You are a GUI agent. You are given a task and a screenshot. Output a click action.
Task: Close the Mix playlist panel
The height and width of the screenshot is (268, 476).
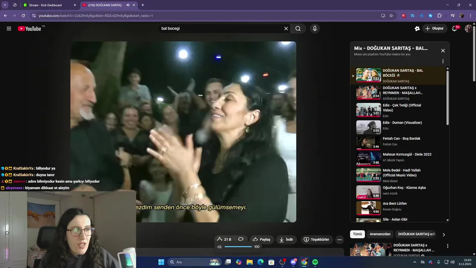tap(443, 51)
